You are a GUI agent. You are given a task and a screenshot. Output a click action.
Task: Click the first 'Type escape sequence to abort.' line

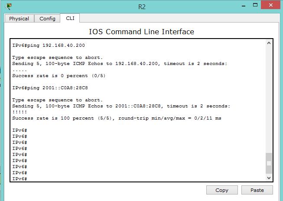[57, 58]
